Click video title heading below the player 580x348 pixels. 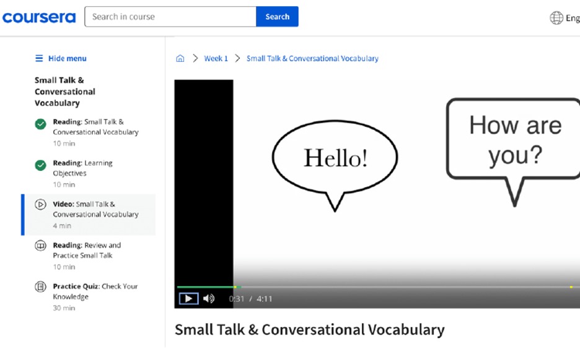pos(310,329)
